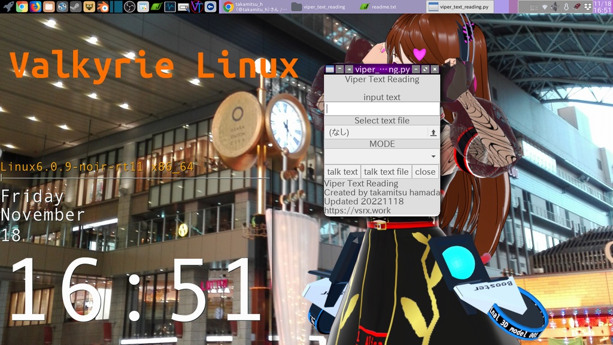613x345 pixels.
Task: Click the network icon in the system tray
Action: 545,7
